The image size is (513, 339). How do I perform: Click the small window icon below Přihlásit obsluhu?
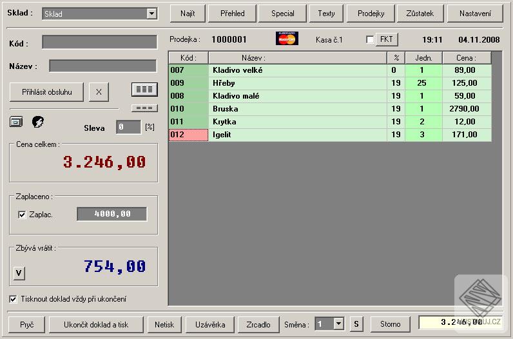point(16,122)
